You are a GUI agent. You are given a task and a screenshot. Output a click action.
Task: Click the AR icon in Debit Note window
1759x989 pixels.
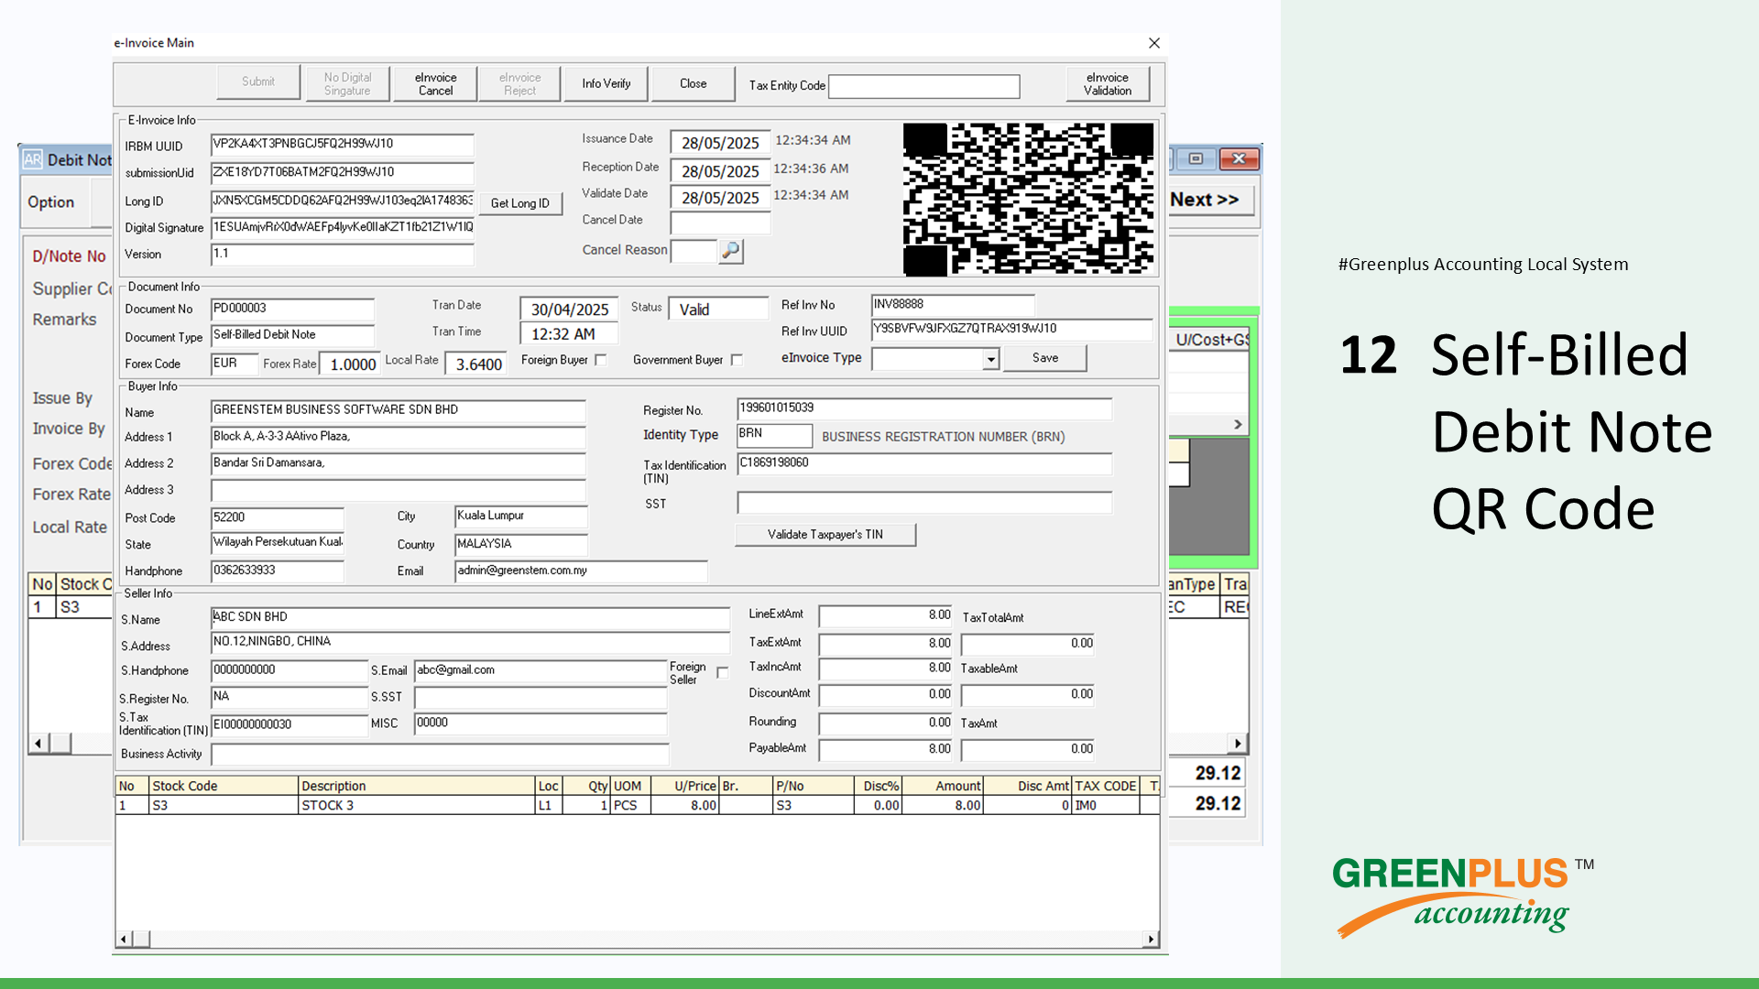click(x=33, y=159)
